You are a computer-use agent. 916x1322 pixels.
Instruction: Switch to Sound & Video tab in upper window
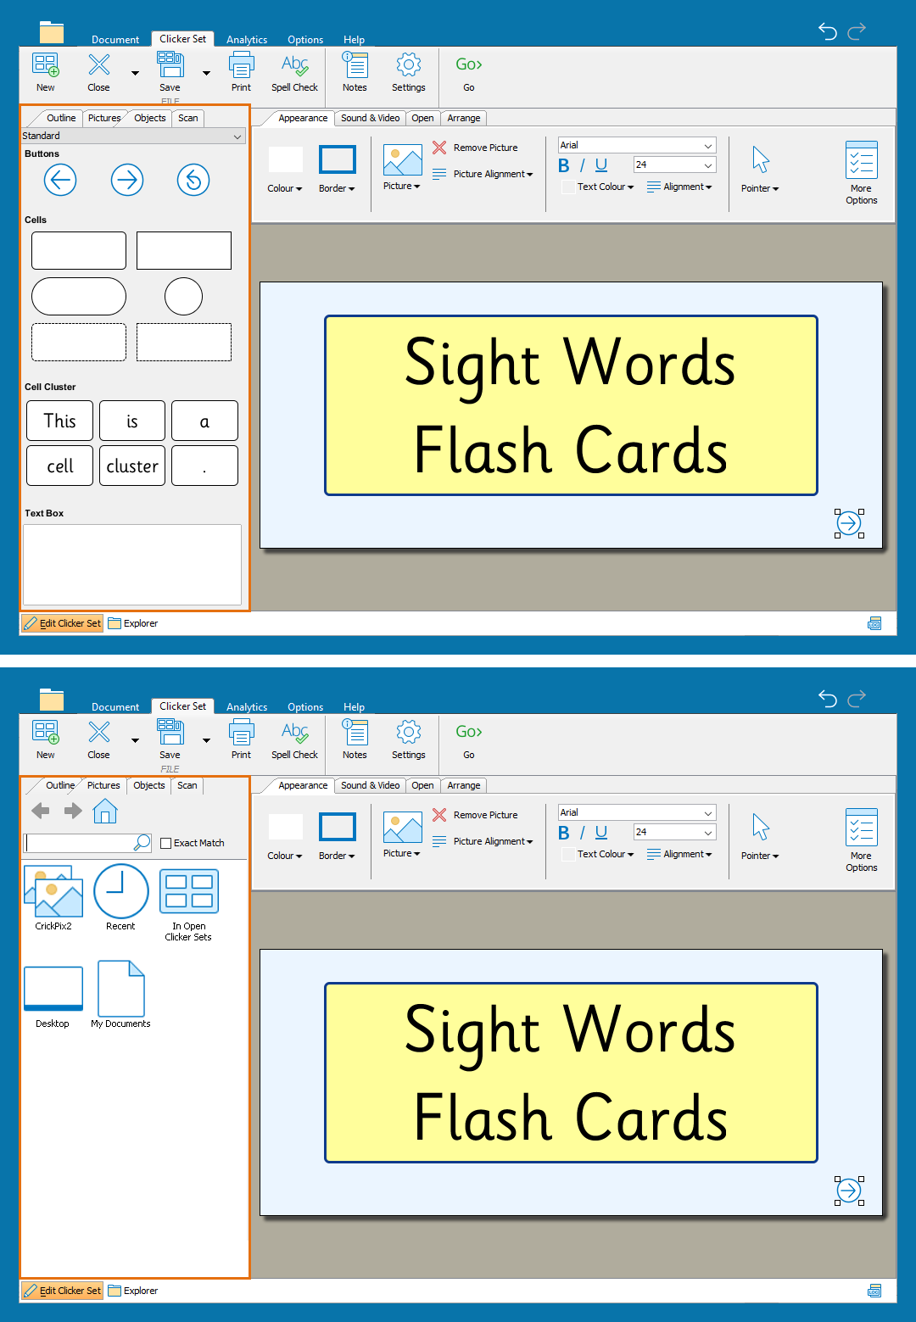pos(370,118)
